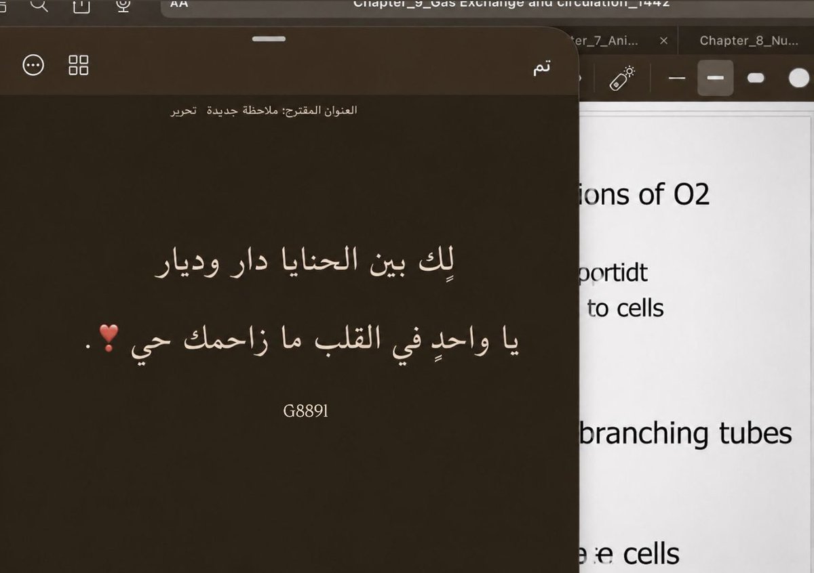Viewport: 814px width, 573px height.
Task: Tap the G8891 signature text in note
Action: pyautogui.click(x=306, y=410)
